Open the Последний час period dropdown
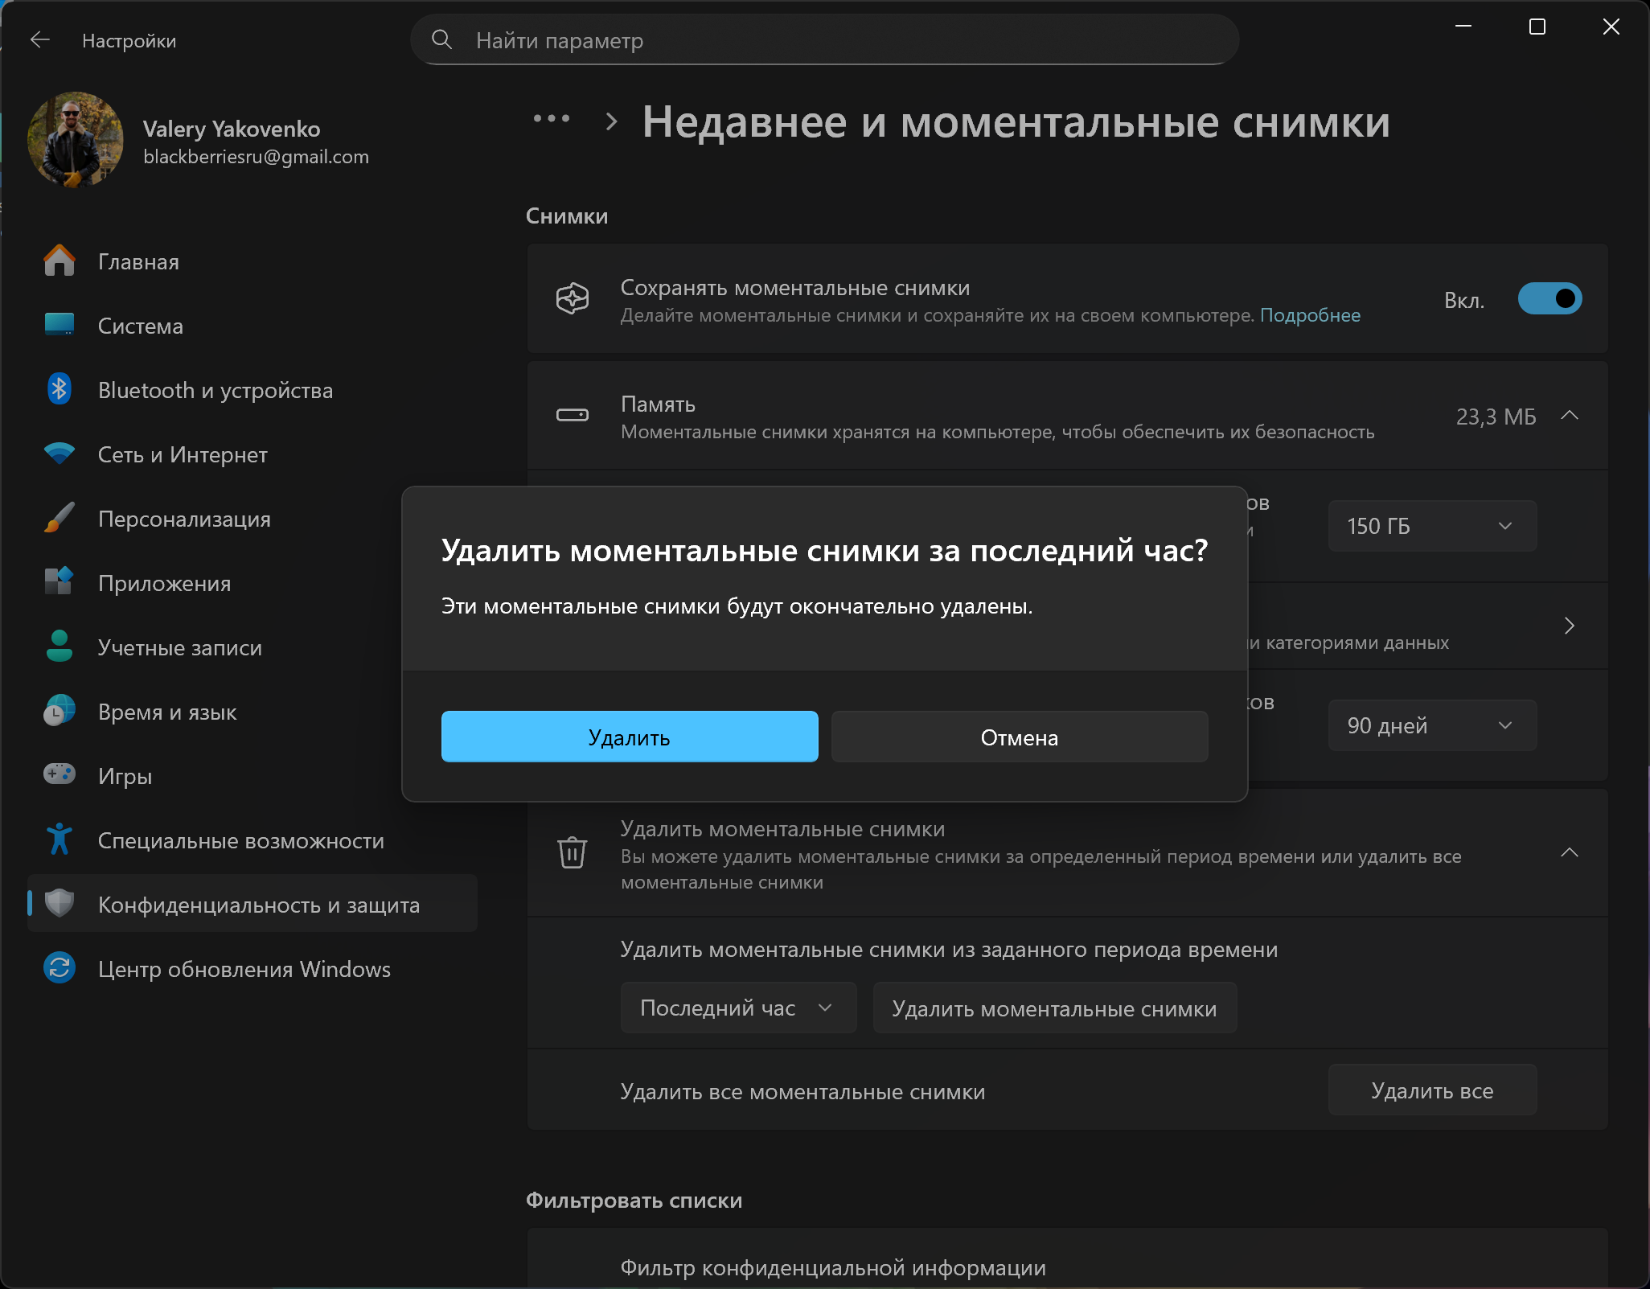This screenshot has width=1650, height=1289. pyautogui.click(x=737, y=1008)
